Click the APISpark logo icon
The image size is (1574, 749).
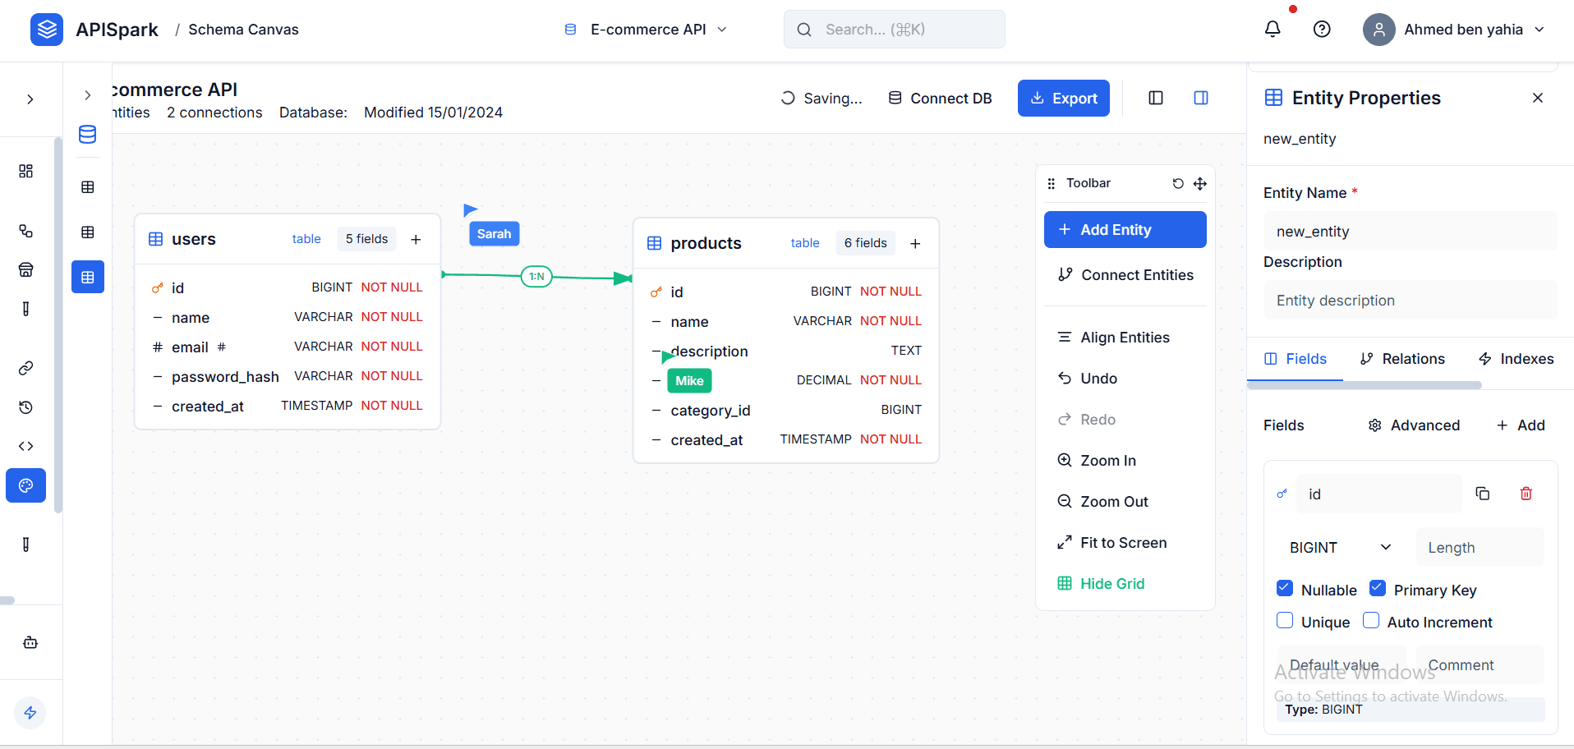point(47,30)
